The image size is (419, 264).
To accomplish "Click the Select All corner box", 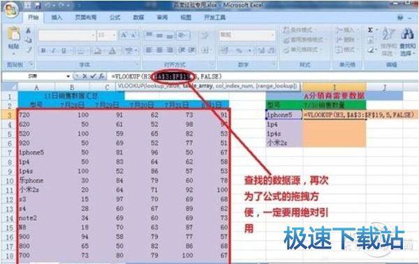I will (9, 87).
